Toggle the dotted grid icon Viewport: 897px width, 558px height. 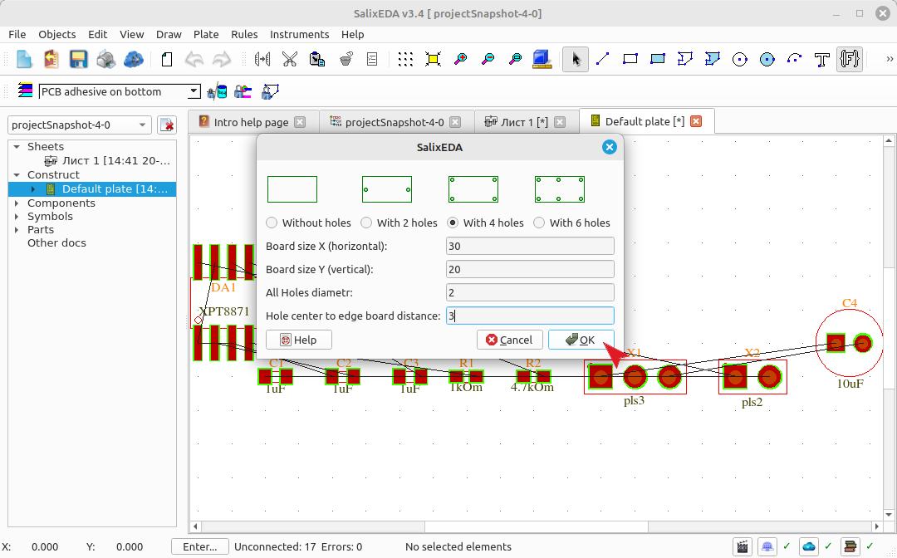(x=405, y=59)
